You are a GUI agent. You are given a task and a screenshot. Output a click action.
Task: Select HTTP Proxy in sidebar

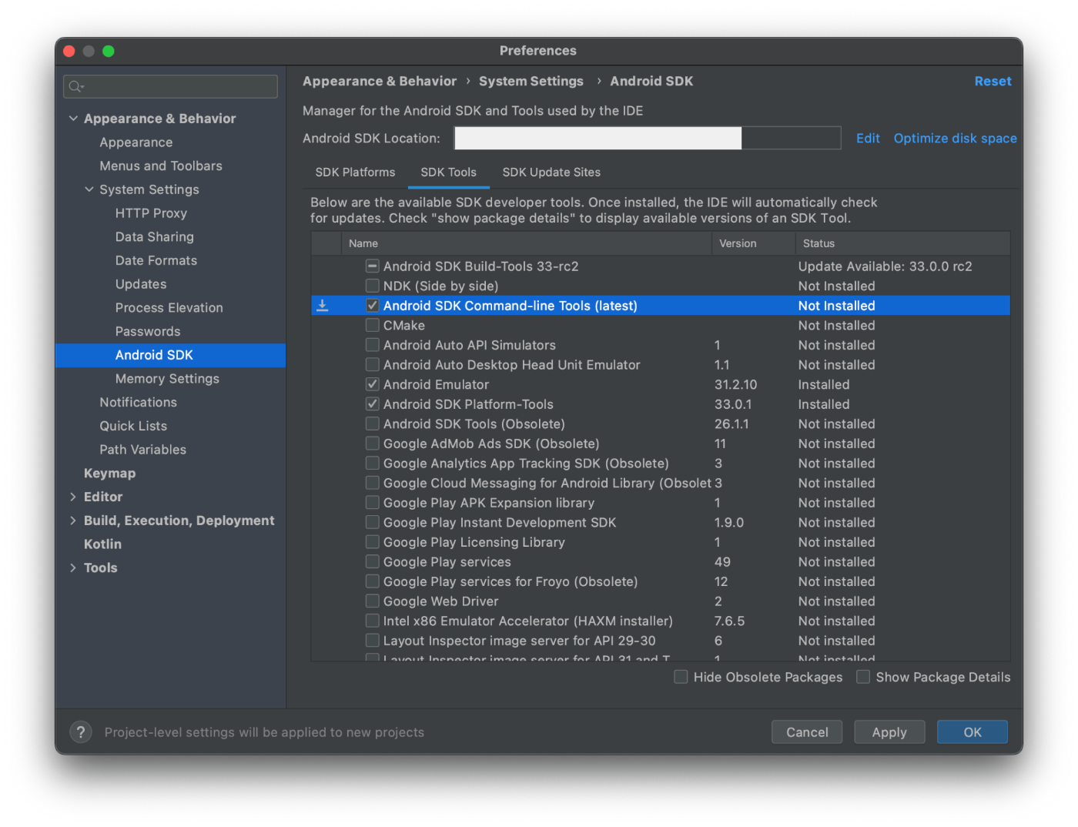(151, 213)
